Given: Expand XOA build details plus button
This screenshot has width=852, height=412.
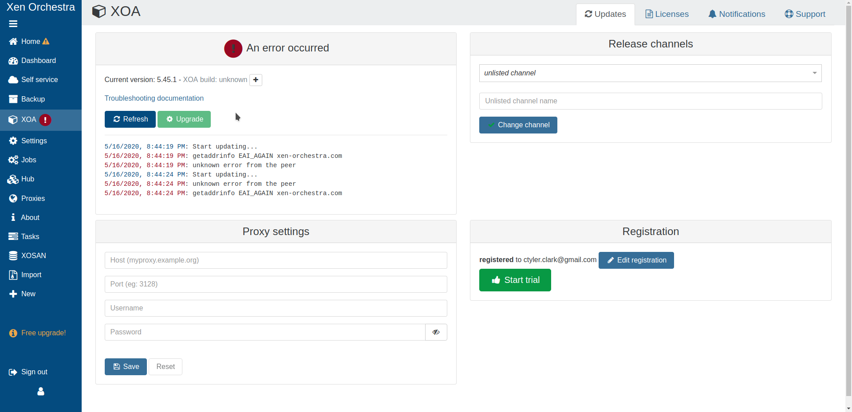Looking at the screenshot, I should click(256, 80).
